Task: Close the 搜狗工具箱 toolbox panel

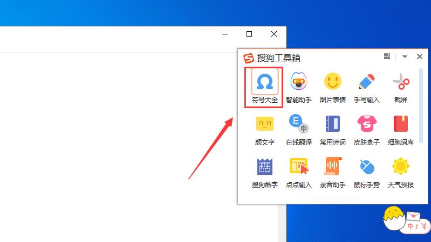Action: (x=420, y=56)
